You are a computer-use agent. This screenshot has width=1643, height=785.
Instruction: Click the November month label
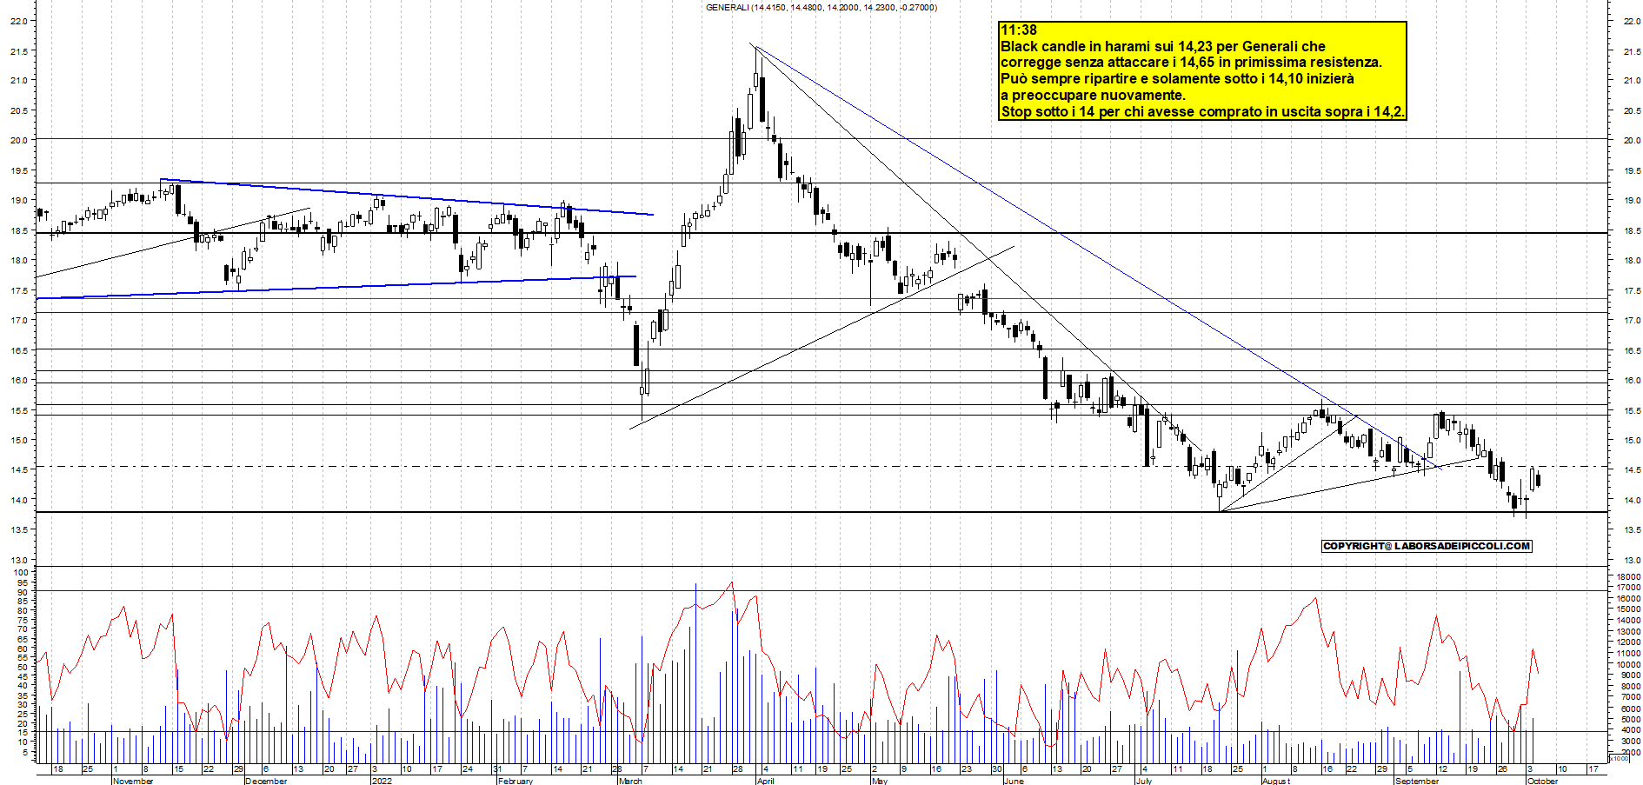(133, 781)
